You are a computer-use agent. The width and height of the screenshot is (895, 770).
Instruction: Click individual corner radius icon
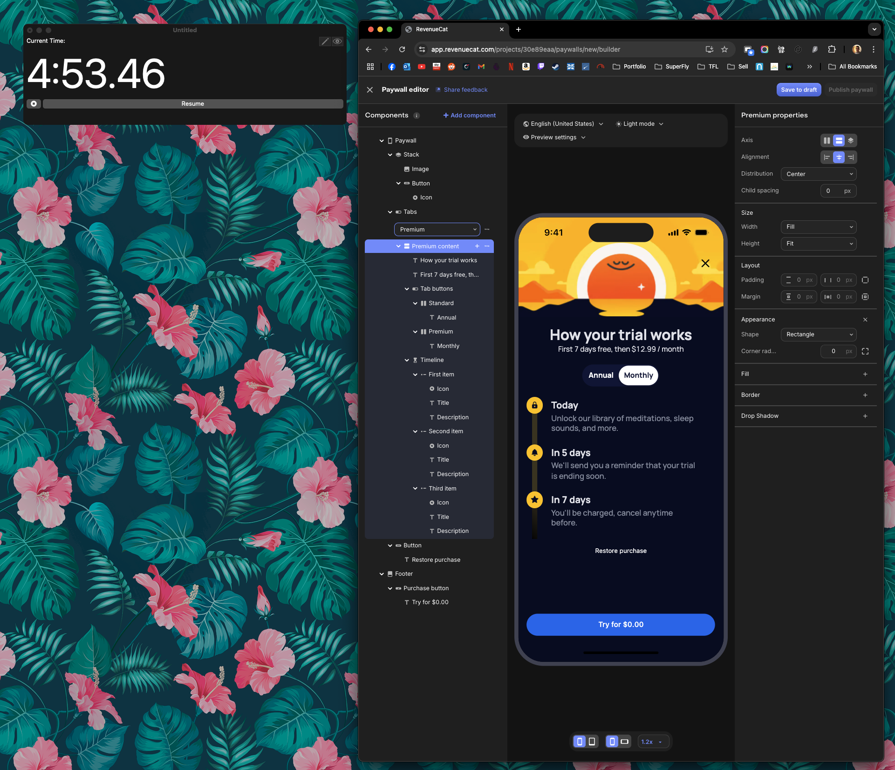point(865,351)
